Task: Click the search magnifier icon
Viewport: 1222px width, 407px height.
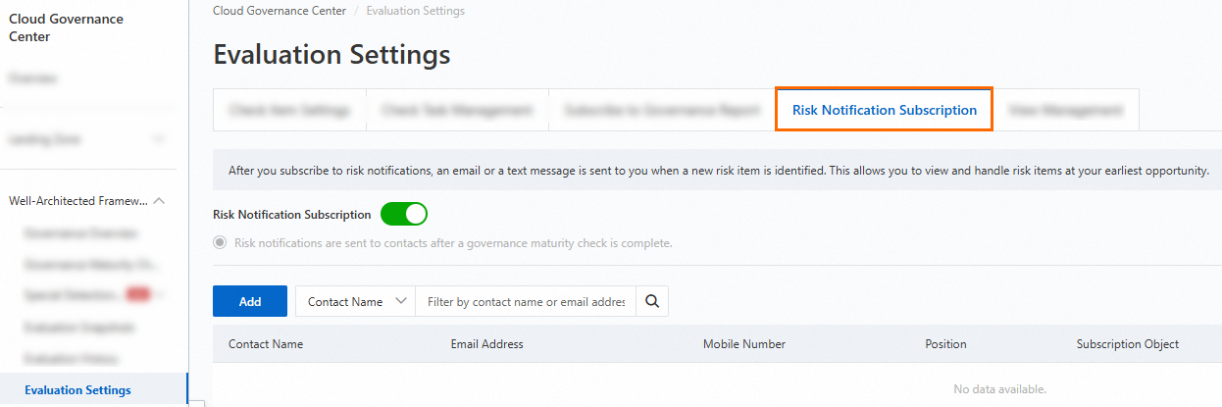Action: coord(652,302)
